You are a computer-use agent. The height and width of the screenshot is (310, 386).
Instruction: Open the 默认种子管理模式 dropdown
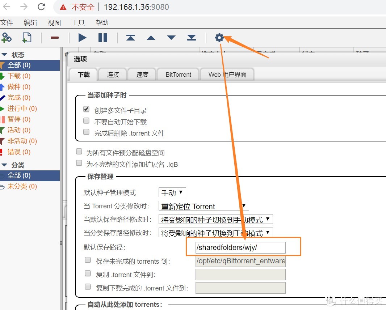pyautogui.click(x=172, y=192)
